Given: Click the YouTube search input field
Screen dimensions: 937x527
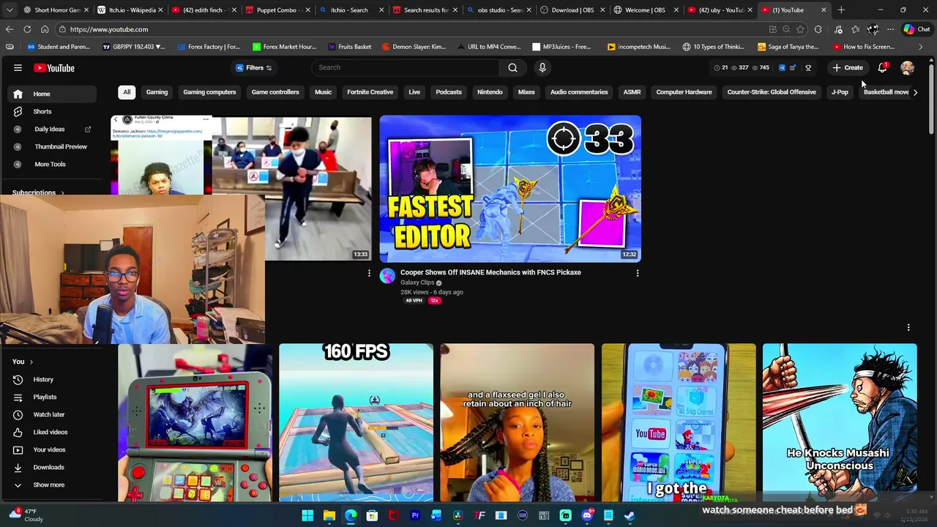Looking at the screenshot, I should pyautogui.click(x=405, y=67).
